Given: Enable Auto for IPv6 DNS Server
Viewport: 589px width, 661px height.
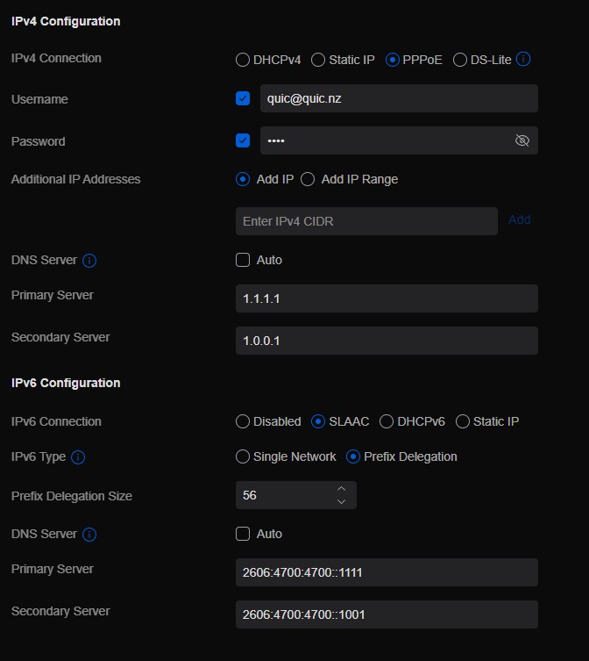Looking at the screenshot, I should tap(243, 534).
